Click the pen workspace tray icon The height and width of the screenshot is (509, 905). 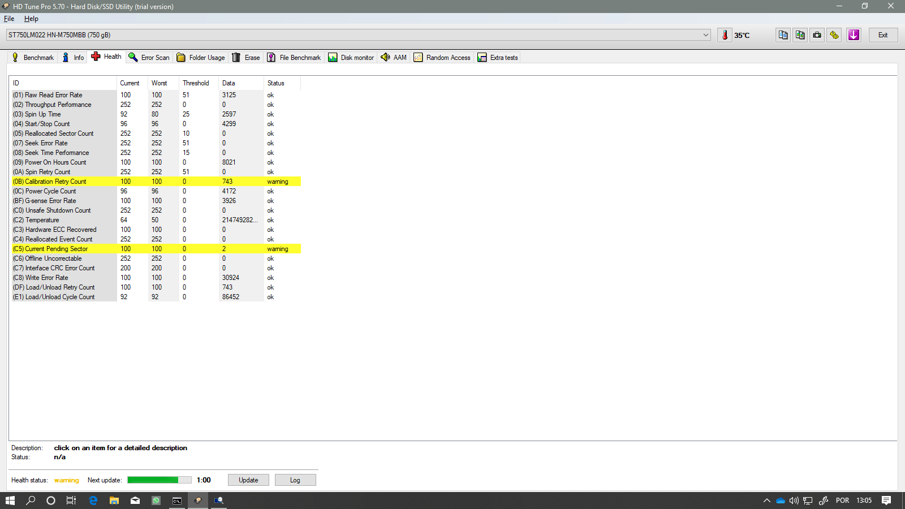pyautogui.click(x=824, y=501)
